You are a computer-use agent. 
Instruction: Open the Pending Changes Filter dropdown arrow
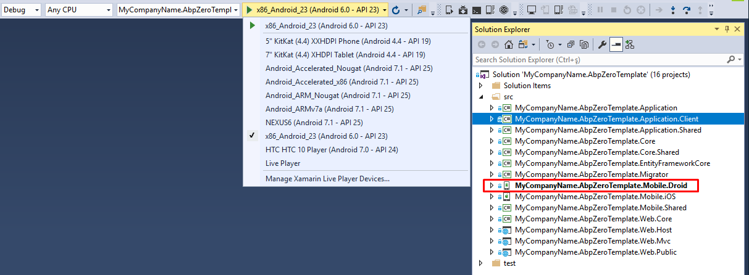(x=560, y=45)
